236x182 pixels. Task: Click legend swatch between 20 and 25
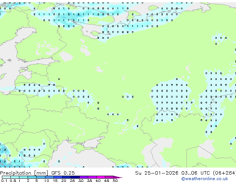pos(67,177)
